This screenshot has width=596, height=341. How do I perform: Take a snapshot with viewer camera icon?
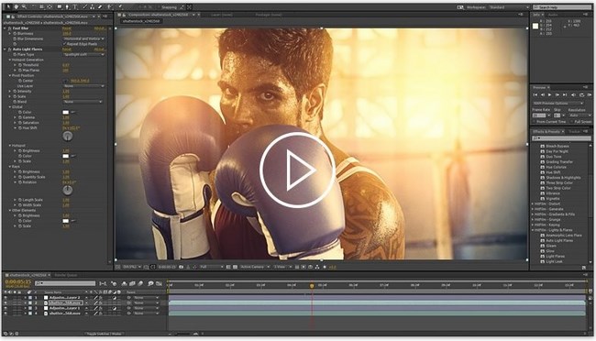182,267
